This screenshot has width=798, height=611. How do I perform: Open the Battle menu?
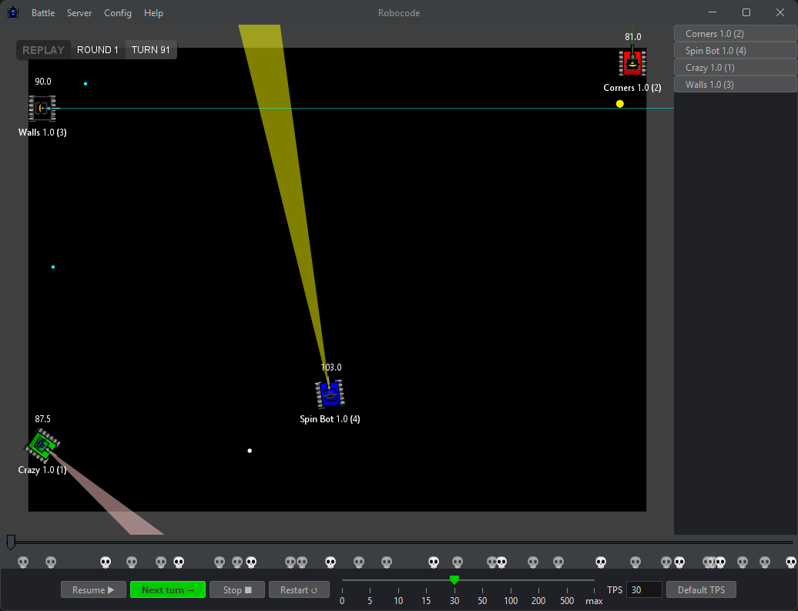point(43,13)
